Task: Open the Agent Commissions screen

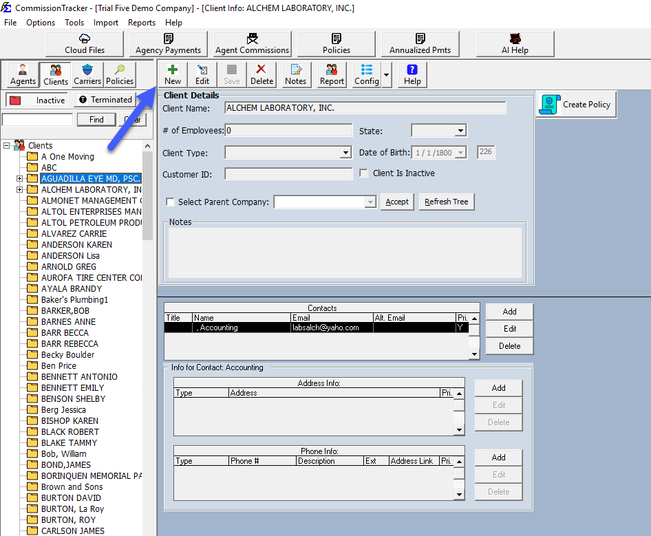Action: [x=251, y=43]
